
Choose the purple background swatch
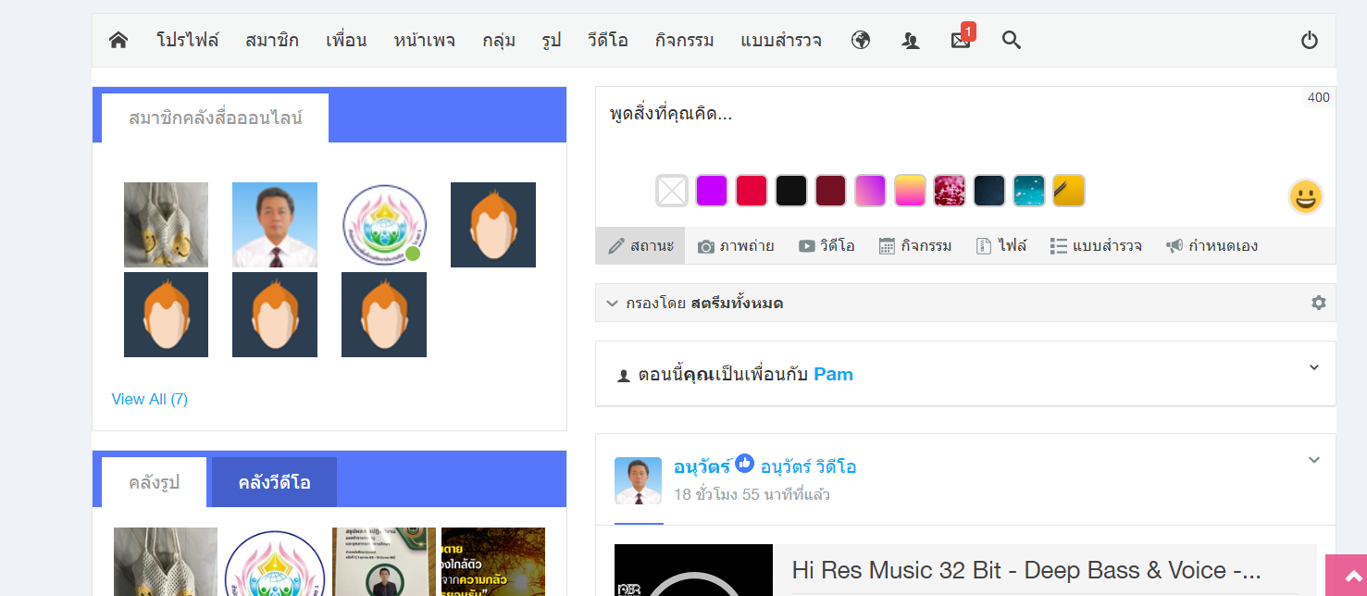point(712,191)
